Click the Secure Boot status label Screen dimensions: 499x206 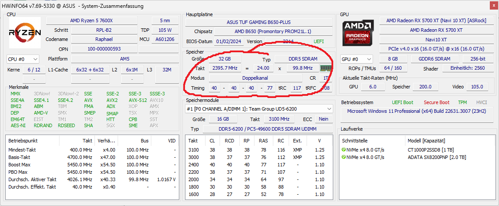point(436,102)
